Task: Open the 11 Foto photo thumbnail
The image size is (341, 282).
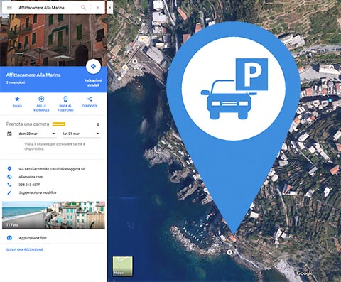Action: pos(53,215)
